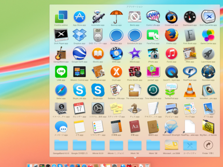This screenshot has height=167, width=223.
Task: Open Font Book.app
Action: [190, 35]
